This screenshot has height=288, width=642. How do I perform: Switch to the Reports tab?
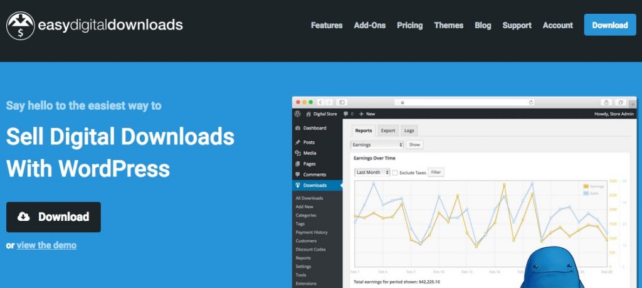tap(364, 131)
